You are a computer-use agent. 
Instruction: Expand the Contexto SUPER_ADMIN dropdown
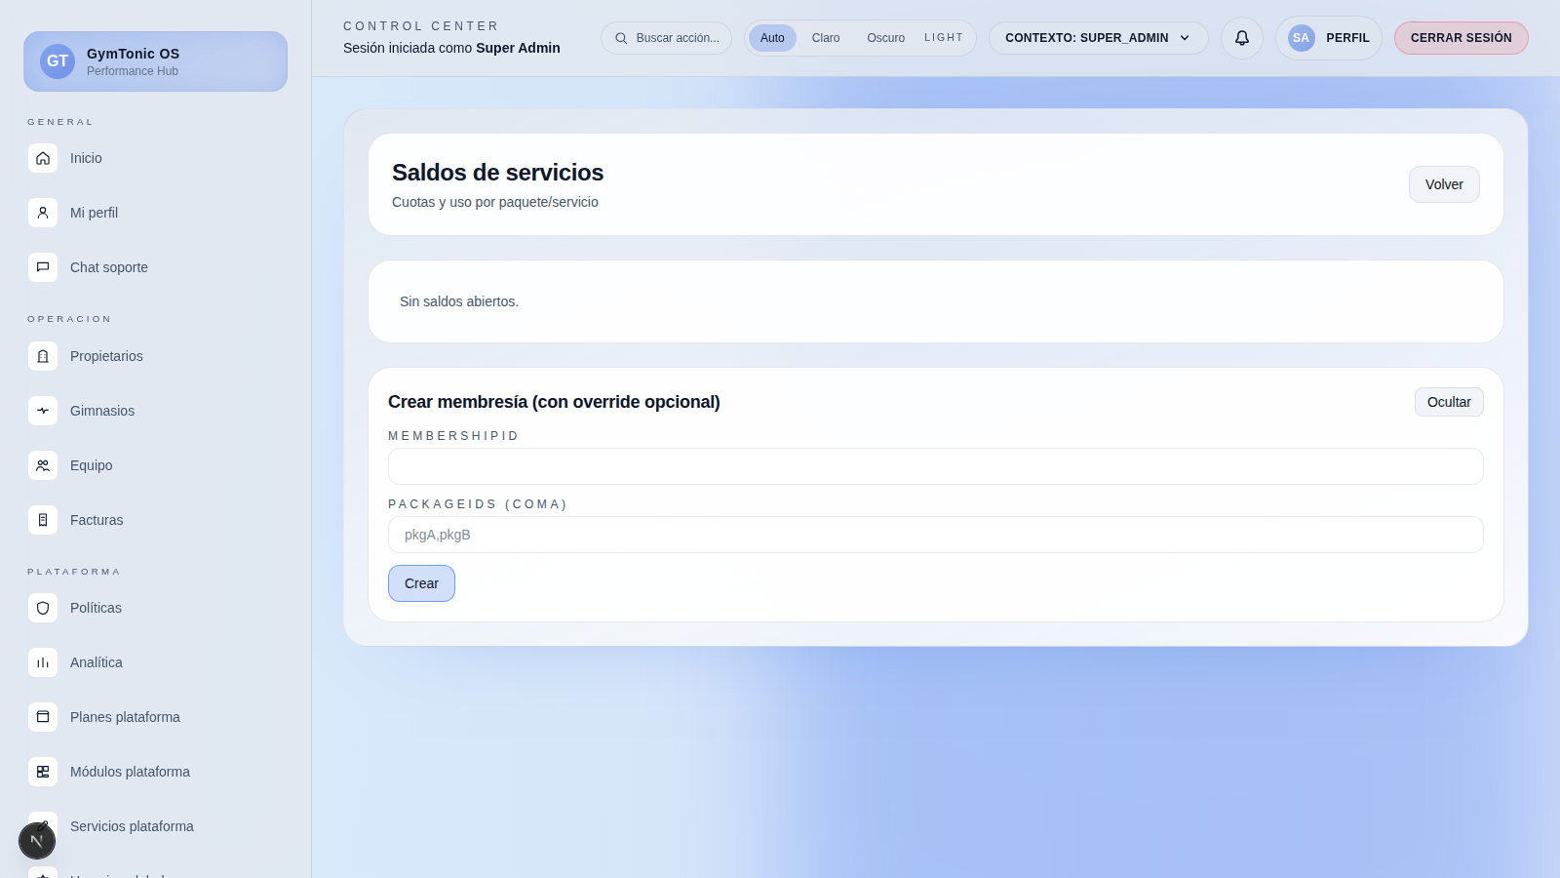(x=1098, y=38)
